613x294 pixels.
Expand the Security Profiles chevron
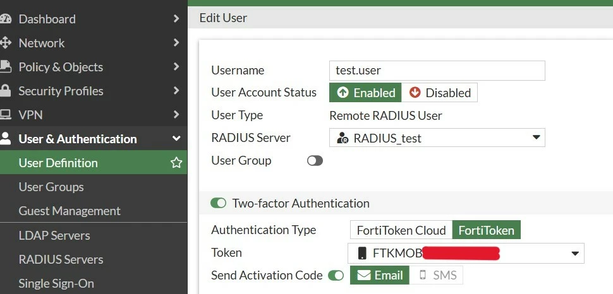pyautogui.click(x=176, y=91)
